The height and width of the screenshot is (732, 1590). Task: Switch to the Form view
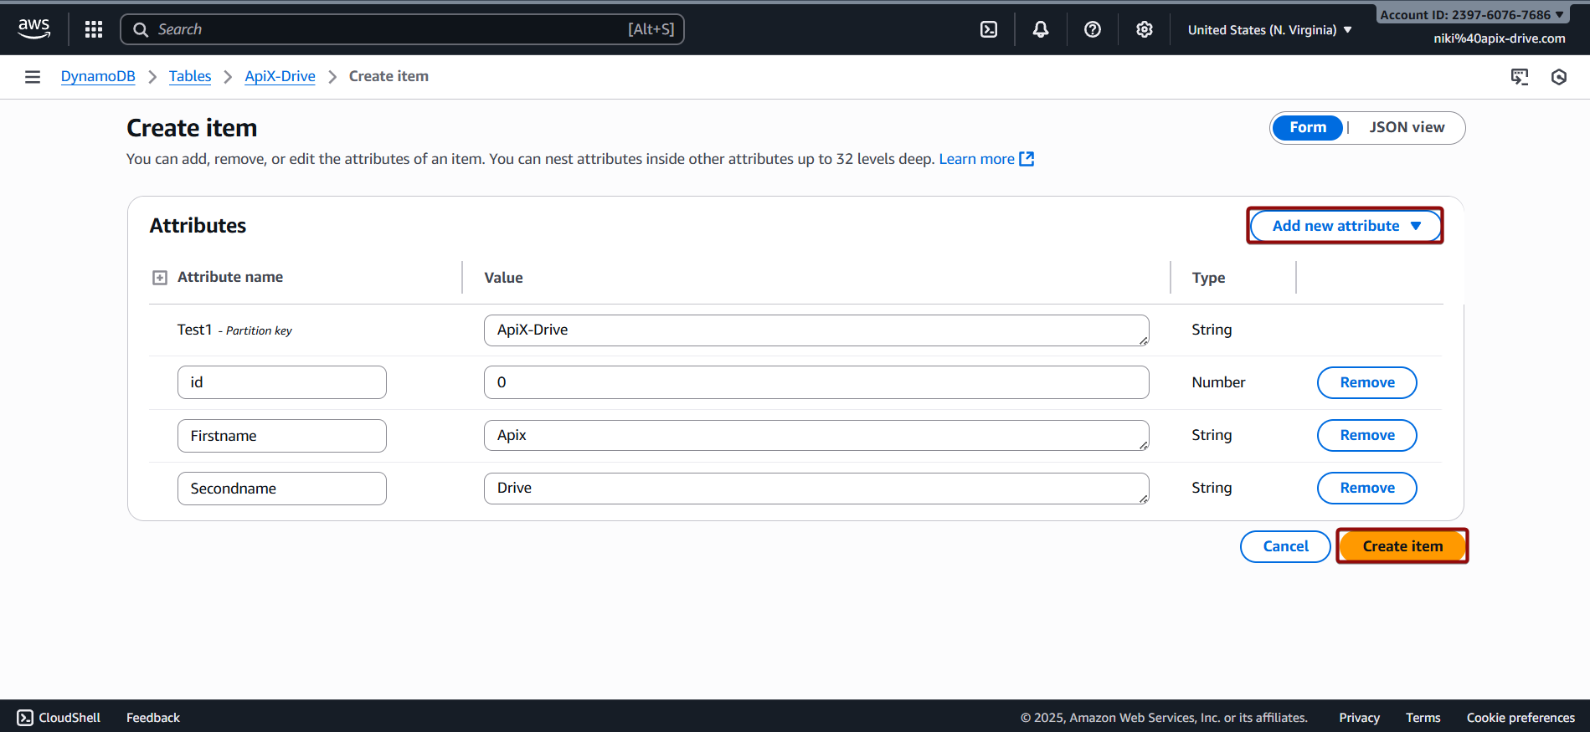click(1307, 127)
